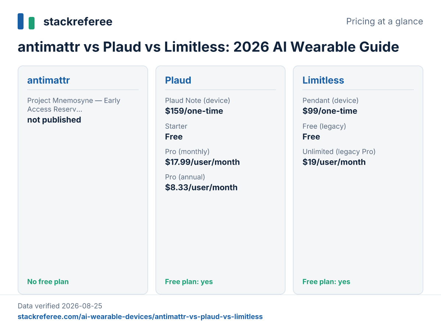Viewport: 441px width, 331px height.
Task: Click antimattr's not published price
Action: pos(54,120)
